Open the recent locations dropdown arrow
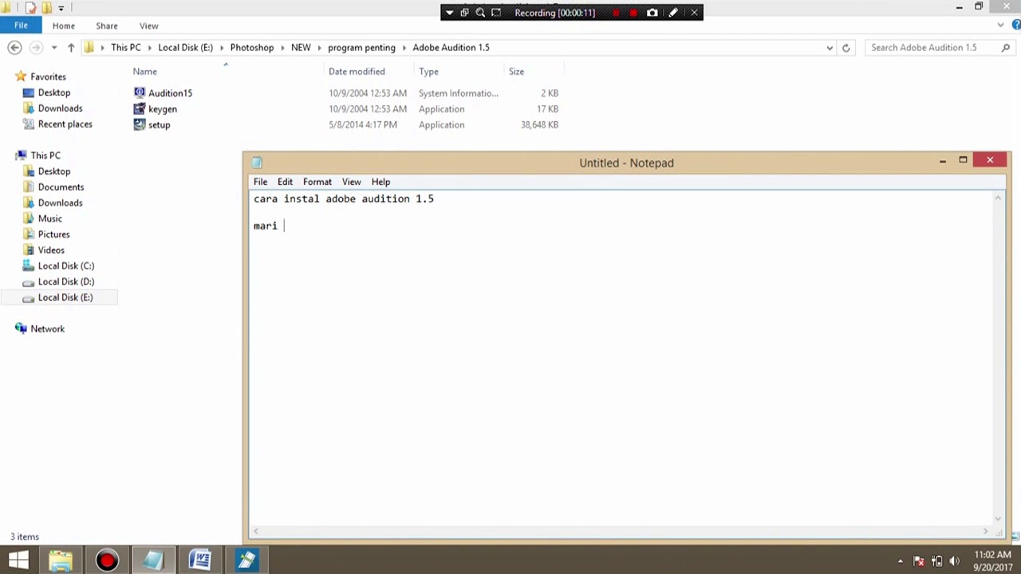1021x574 pixels. (54, 48)
